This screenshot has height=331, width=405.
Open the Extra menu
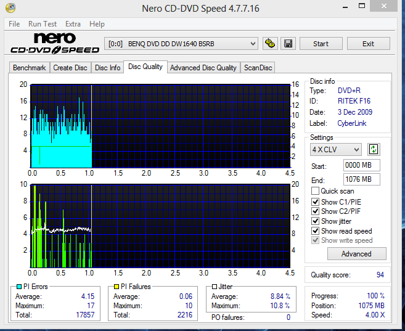pyautogui.click(x=73, y=24)
